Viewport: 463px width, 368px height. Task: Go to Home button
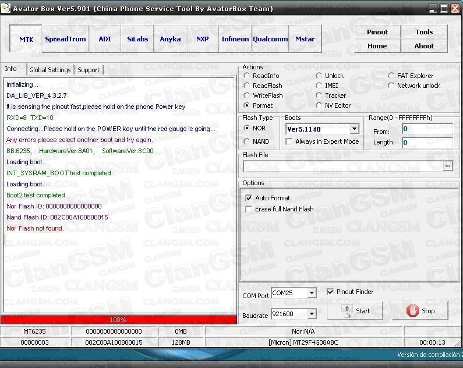coord(377,46)
